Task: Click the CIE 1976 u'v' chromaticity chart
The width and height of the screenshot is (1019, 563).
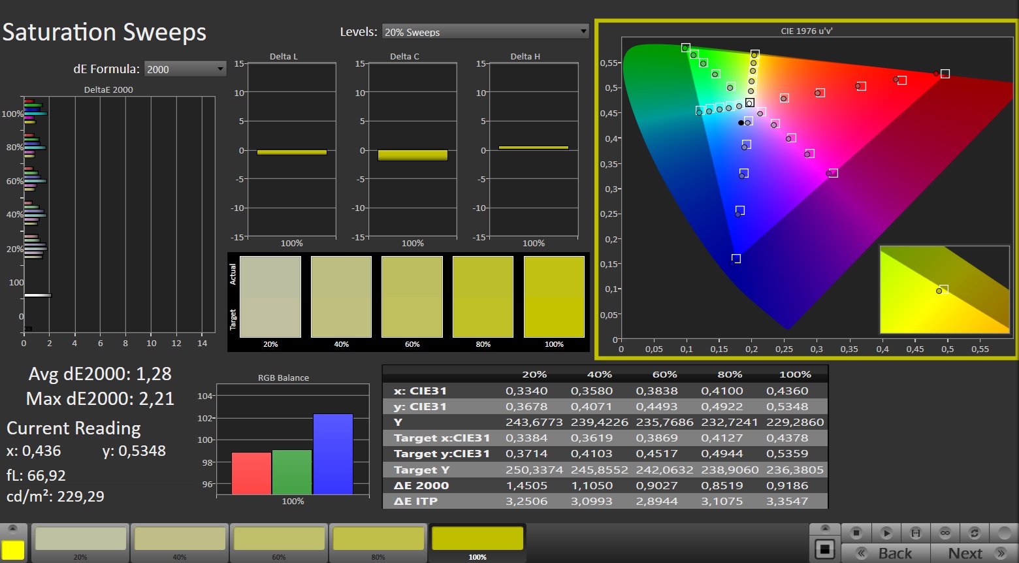Action: 806,189
